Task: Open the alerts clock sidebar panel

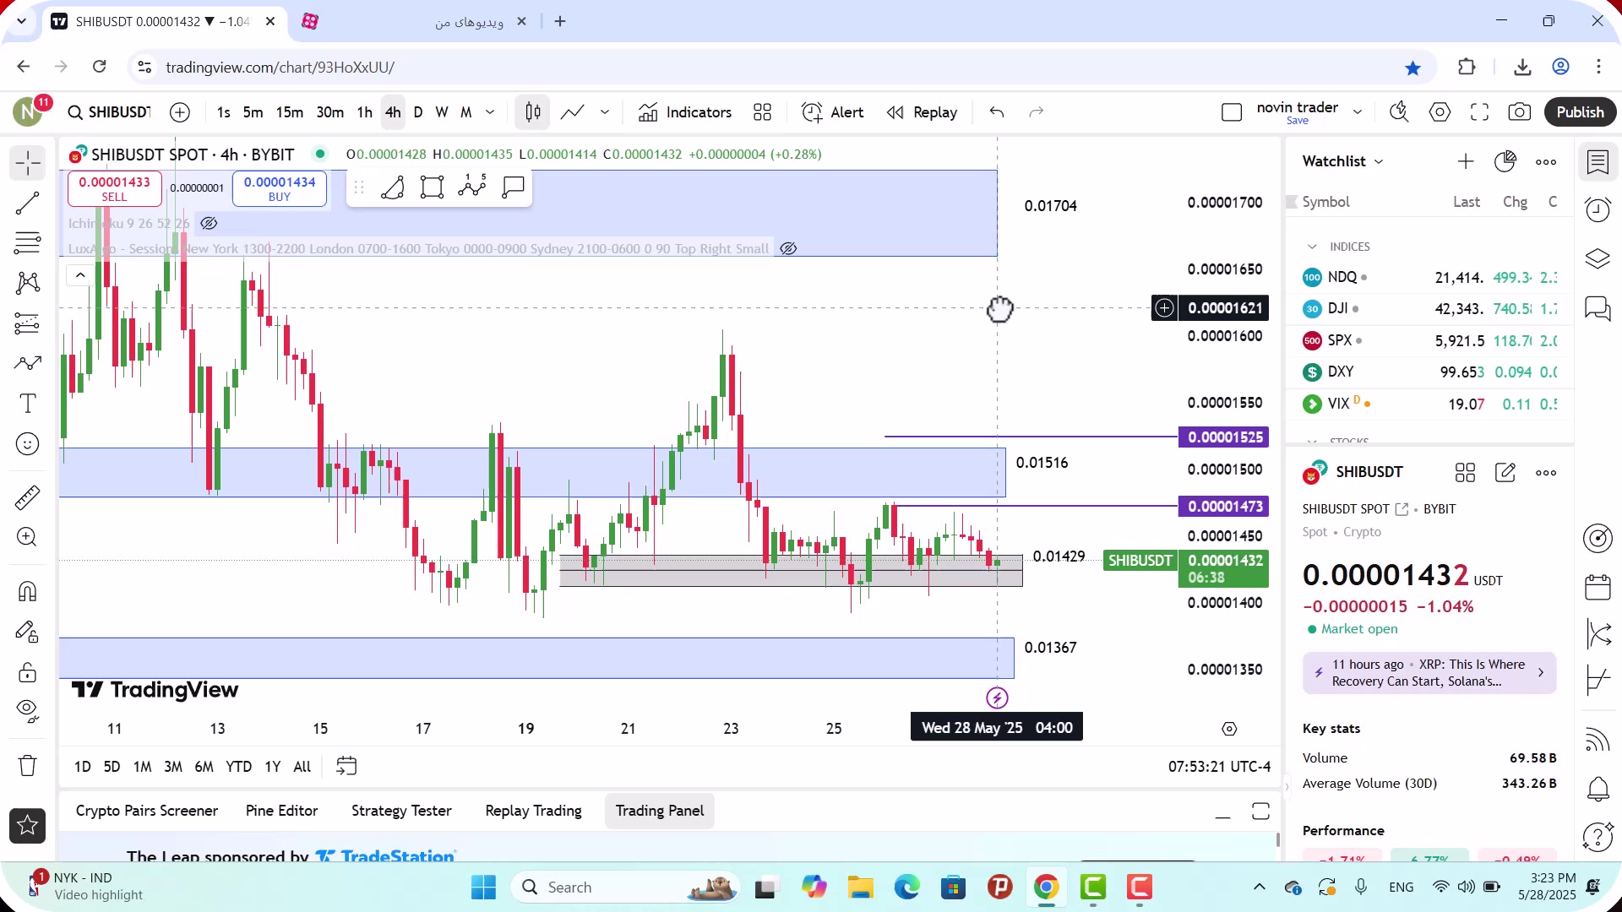Action: pyautogui.click(x=1598, y=209)
